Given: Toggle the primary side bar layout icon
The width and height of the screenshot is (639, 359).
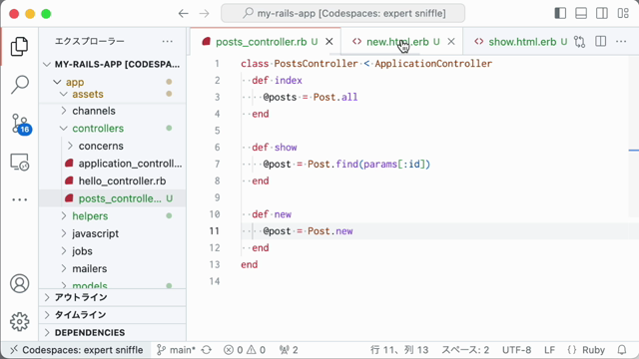Looking at the screenshot, I should click(x=560, y=13).
